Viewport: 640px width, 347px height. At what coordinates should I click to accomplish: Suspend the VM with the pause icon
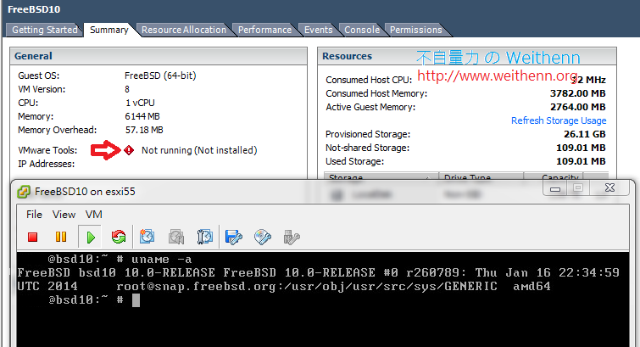point(61,237)
